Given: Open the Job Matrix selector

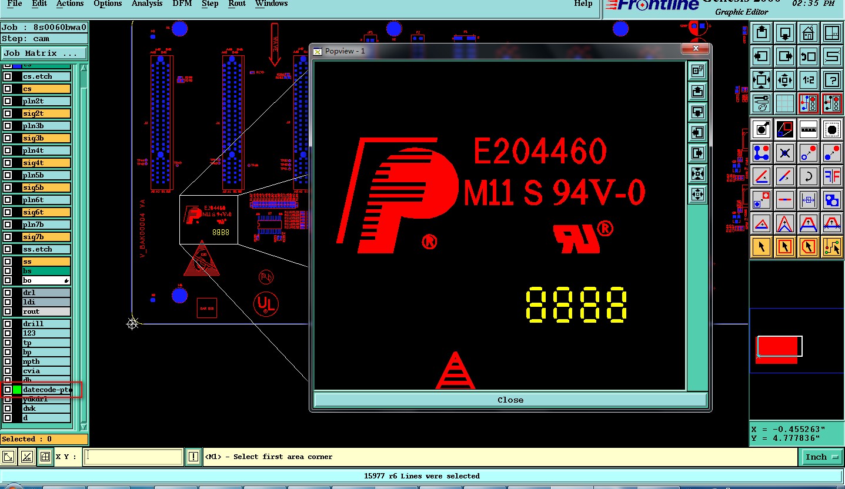Looking at the screenshot, I should [x=44, y=53].
